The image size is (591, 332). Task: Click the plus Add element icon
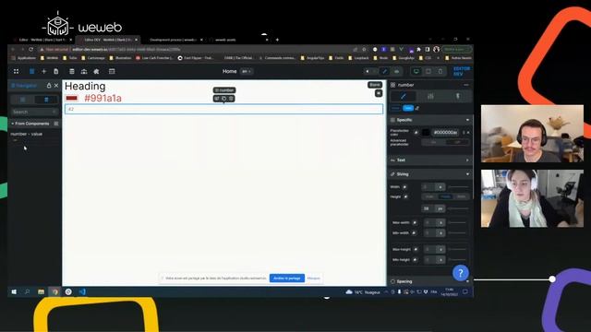[43, 71]
